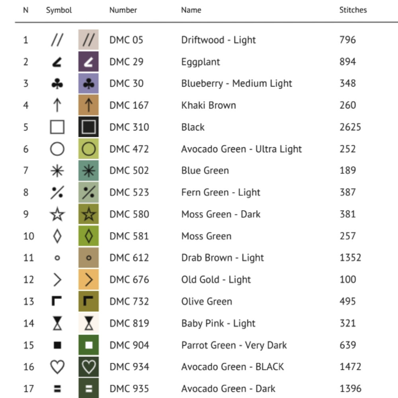Click the up arrow symbol for Khaki Brown
Image resolution: width=398 pixels, height=398 pixels.
57,105
